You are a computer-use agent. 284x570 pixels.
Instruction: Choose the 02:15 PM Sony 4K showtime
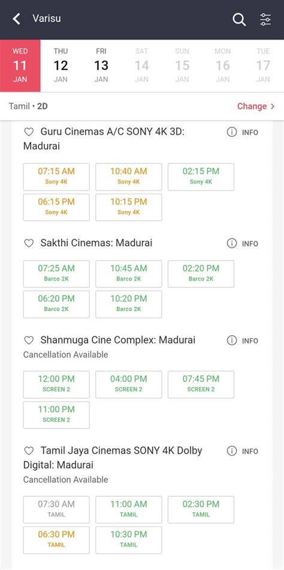pyautogui.click(x=201, y=177)
